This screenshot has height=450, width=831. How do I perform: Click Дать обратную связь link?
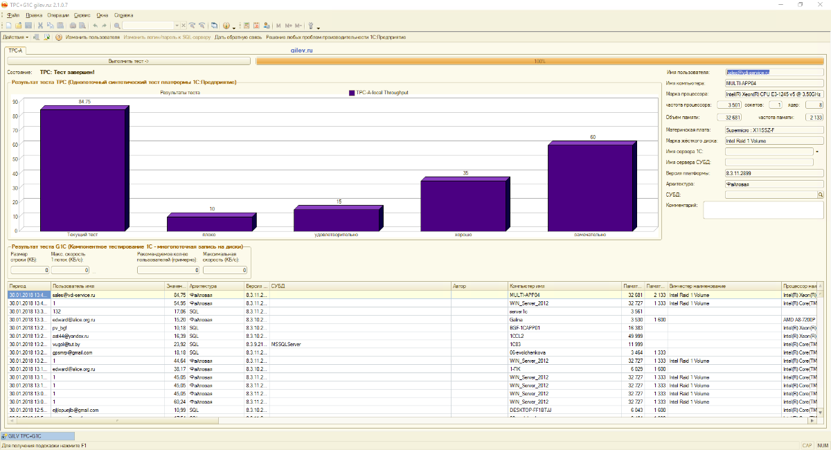pyautogui.click(x=238, y=37)
